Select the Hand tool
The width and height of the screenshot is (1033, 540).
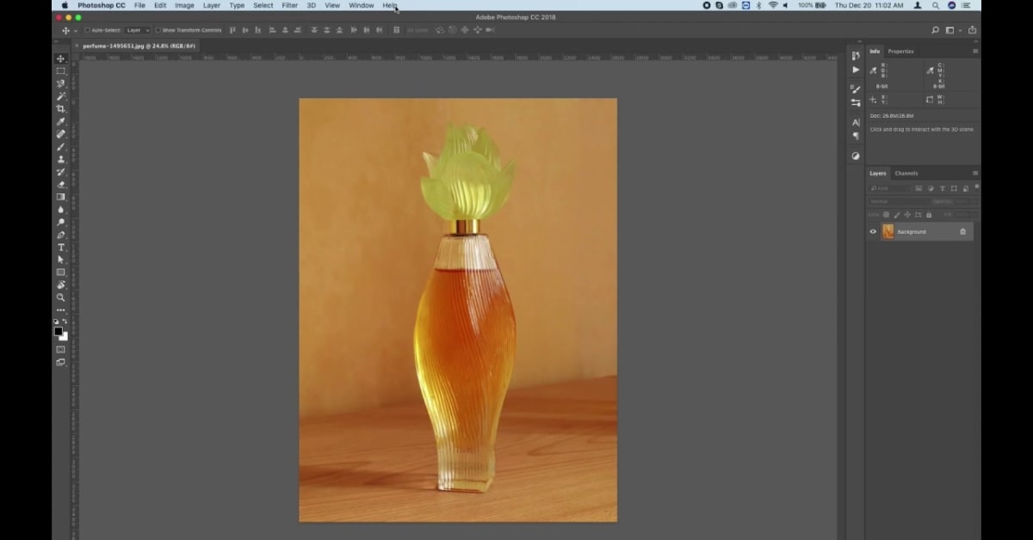pyautogui.click(x=61, y=285)
